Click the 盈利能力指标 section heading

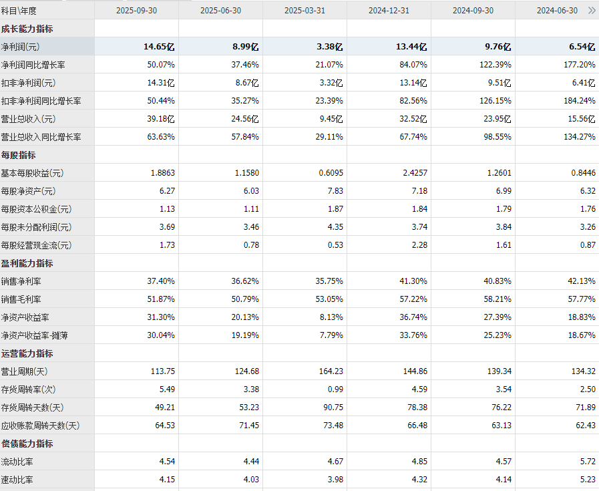point(27,263)
